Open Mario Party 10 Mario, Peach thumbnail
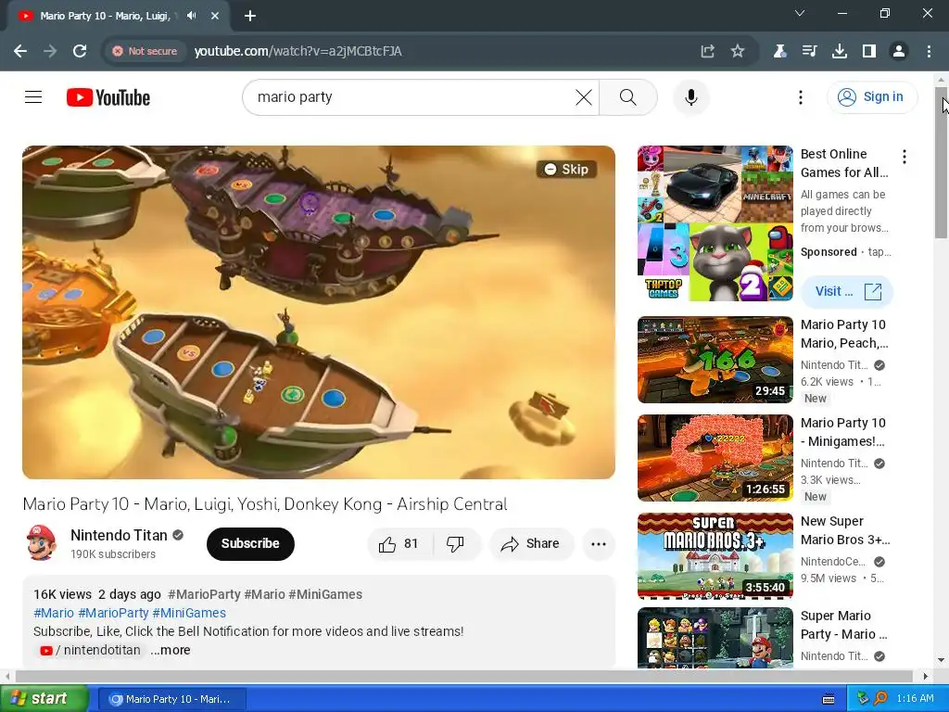Viewport: 949px width, 712px height. [x=715, y=360]
